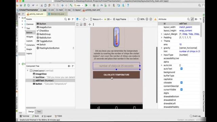Click the Paste clipboard icon

tap(49, 5)
